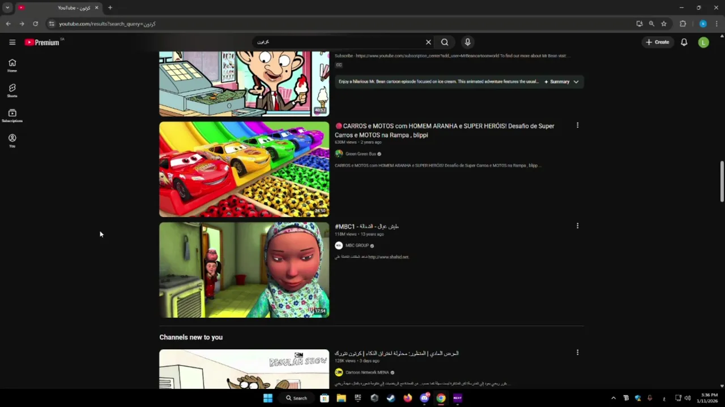Viewport: 725px width, 407px height.
Task: Launch Steam from the taskbar
Action: point(391,398)
